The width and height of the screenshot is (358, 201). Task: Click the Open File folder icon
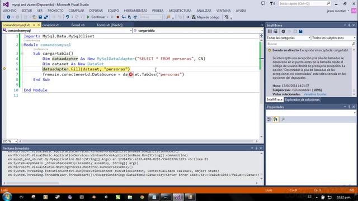[34, 17]
